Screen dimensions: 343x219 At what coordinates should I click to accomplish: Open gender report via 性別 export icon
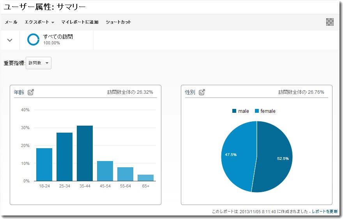pos(202,92)
